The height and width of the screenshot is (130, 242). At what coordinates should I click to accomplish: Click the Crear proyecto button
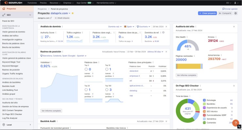(x=207, y=13)
